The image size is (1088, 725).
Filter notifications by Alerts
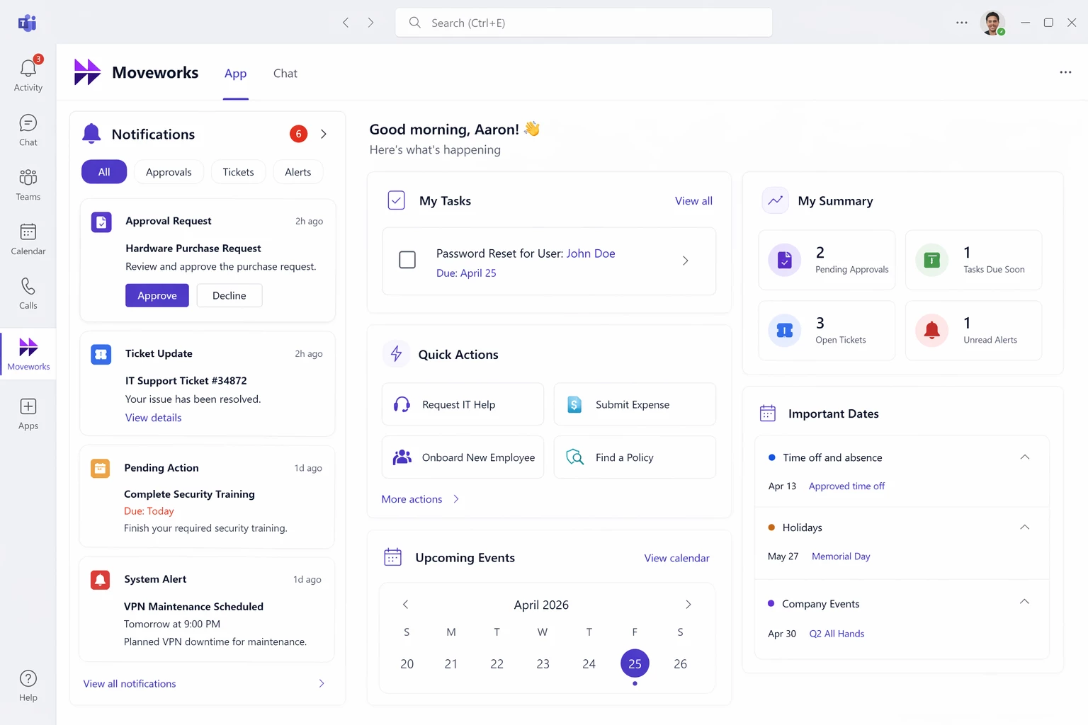(298, 172)
